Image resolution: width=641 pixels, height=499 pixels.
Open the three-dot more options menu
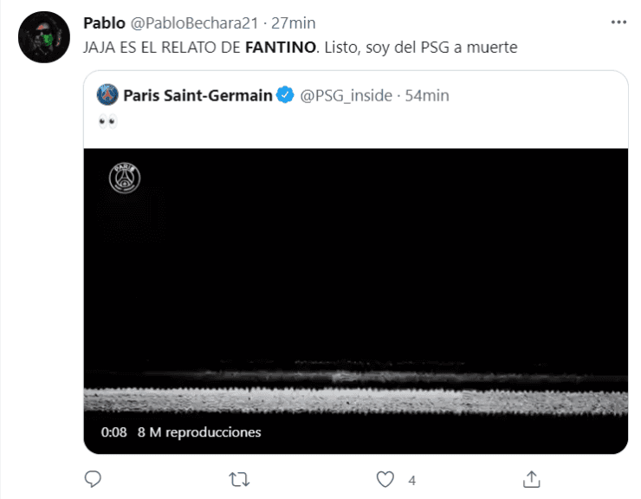click(x=617, y=21)
